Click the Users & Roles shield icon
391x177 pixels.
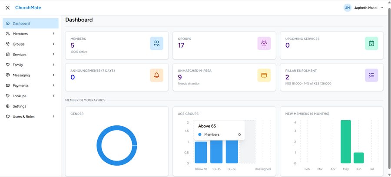8,117
